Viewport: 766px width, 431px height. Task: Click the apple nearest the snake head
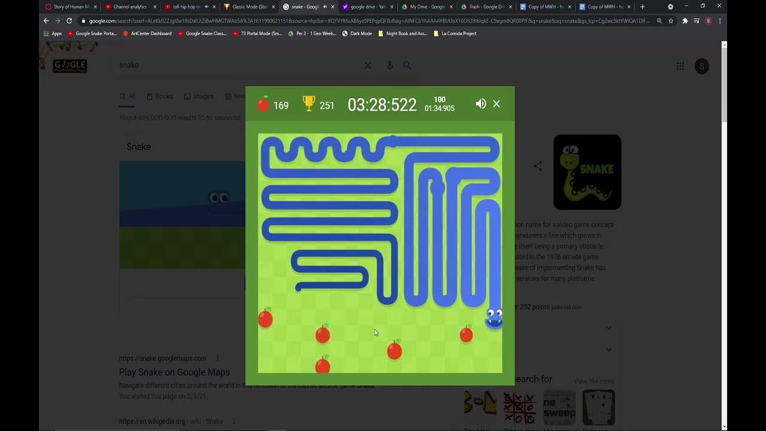point(466,334)
